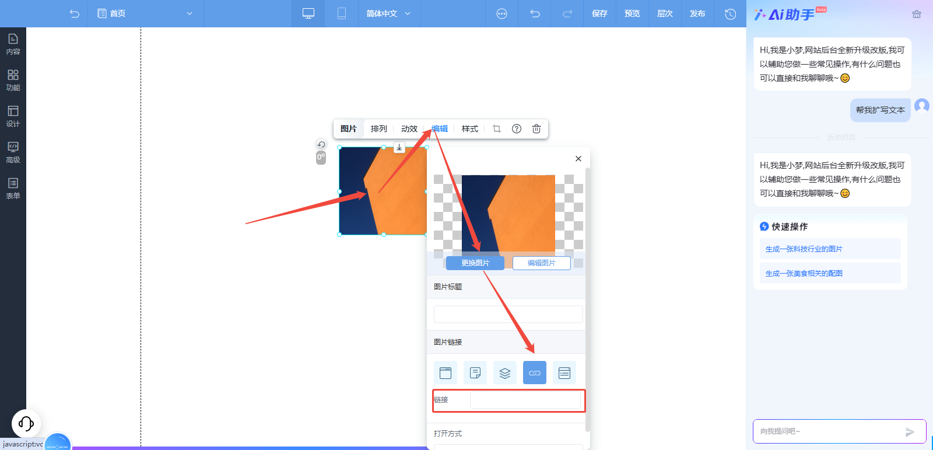Select the 编辑 tab in image toolbar
Viewport: 933px width, 450px height.
pos(440,129)
